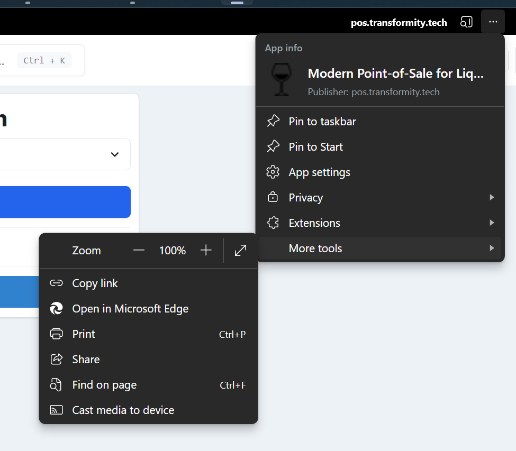Choose Pin to Start
Viewport: 516px width, 451px height.
point(315,147)
